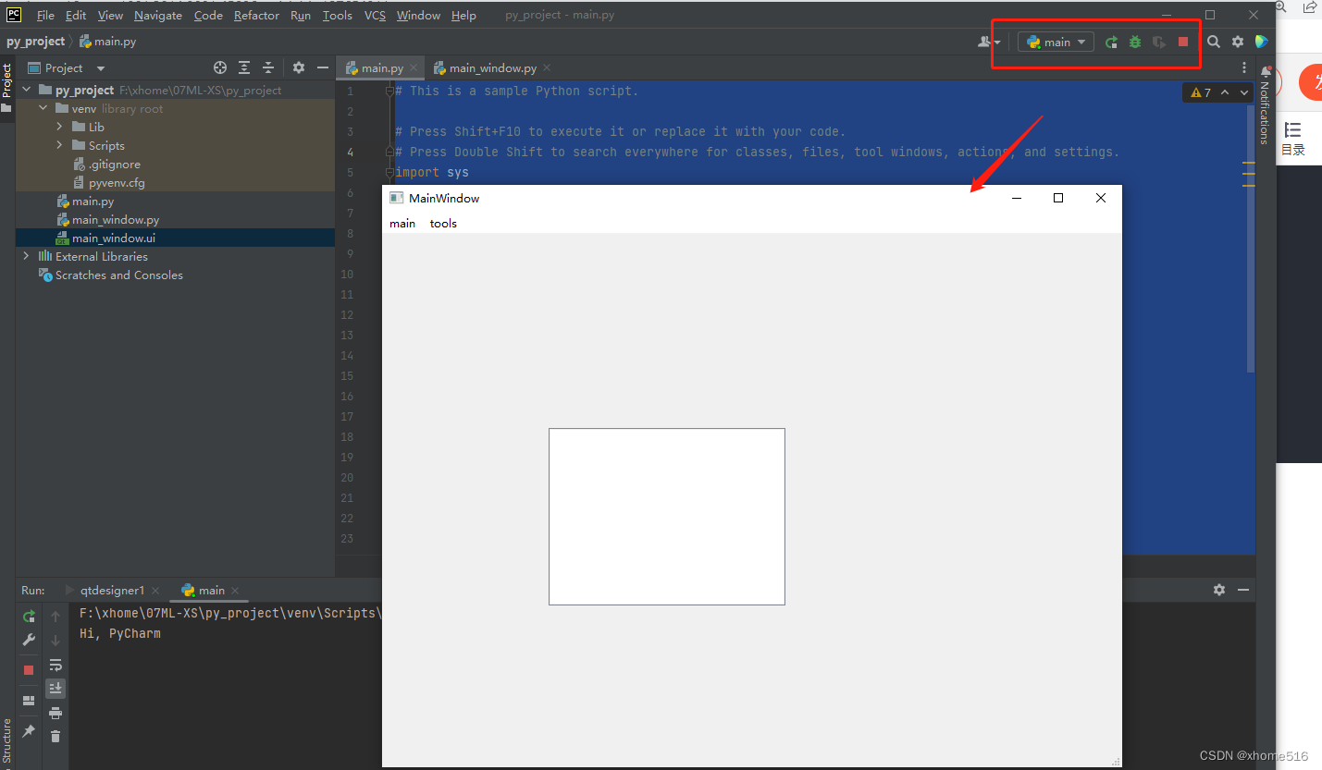
Task: Click the Project vertical tool window button
Action: click(x=7, y=88)
